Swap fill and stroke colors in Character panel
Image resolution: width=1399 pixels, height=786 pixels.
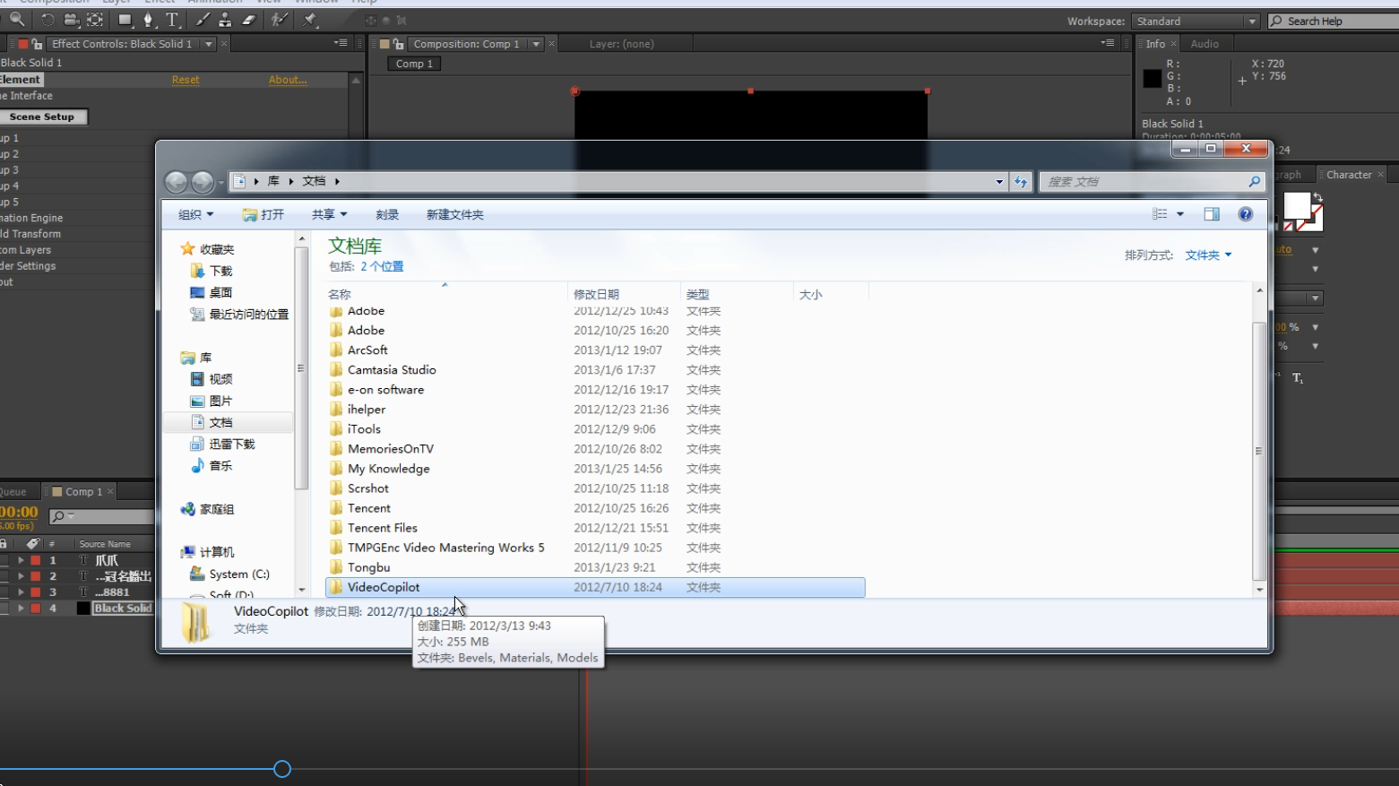click(x=1317, y=197)
